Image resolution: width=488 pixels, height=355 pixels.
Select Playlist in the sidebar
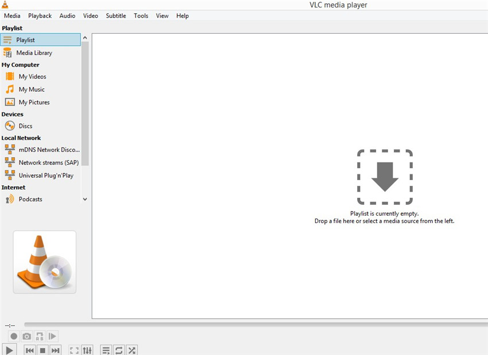tap(40, 40)
